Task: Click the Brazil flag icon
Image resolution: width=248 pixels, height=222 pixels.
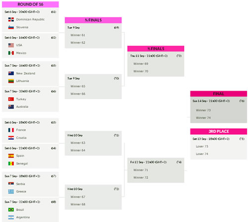Action: (x=11, y=210)
